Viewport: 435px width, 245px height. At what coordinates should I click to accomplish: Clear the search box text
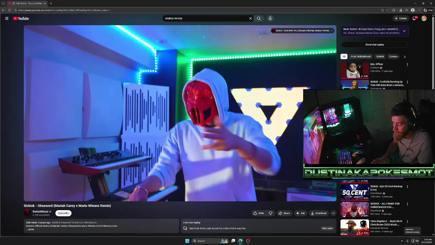(250, 18)
